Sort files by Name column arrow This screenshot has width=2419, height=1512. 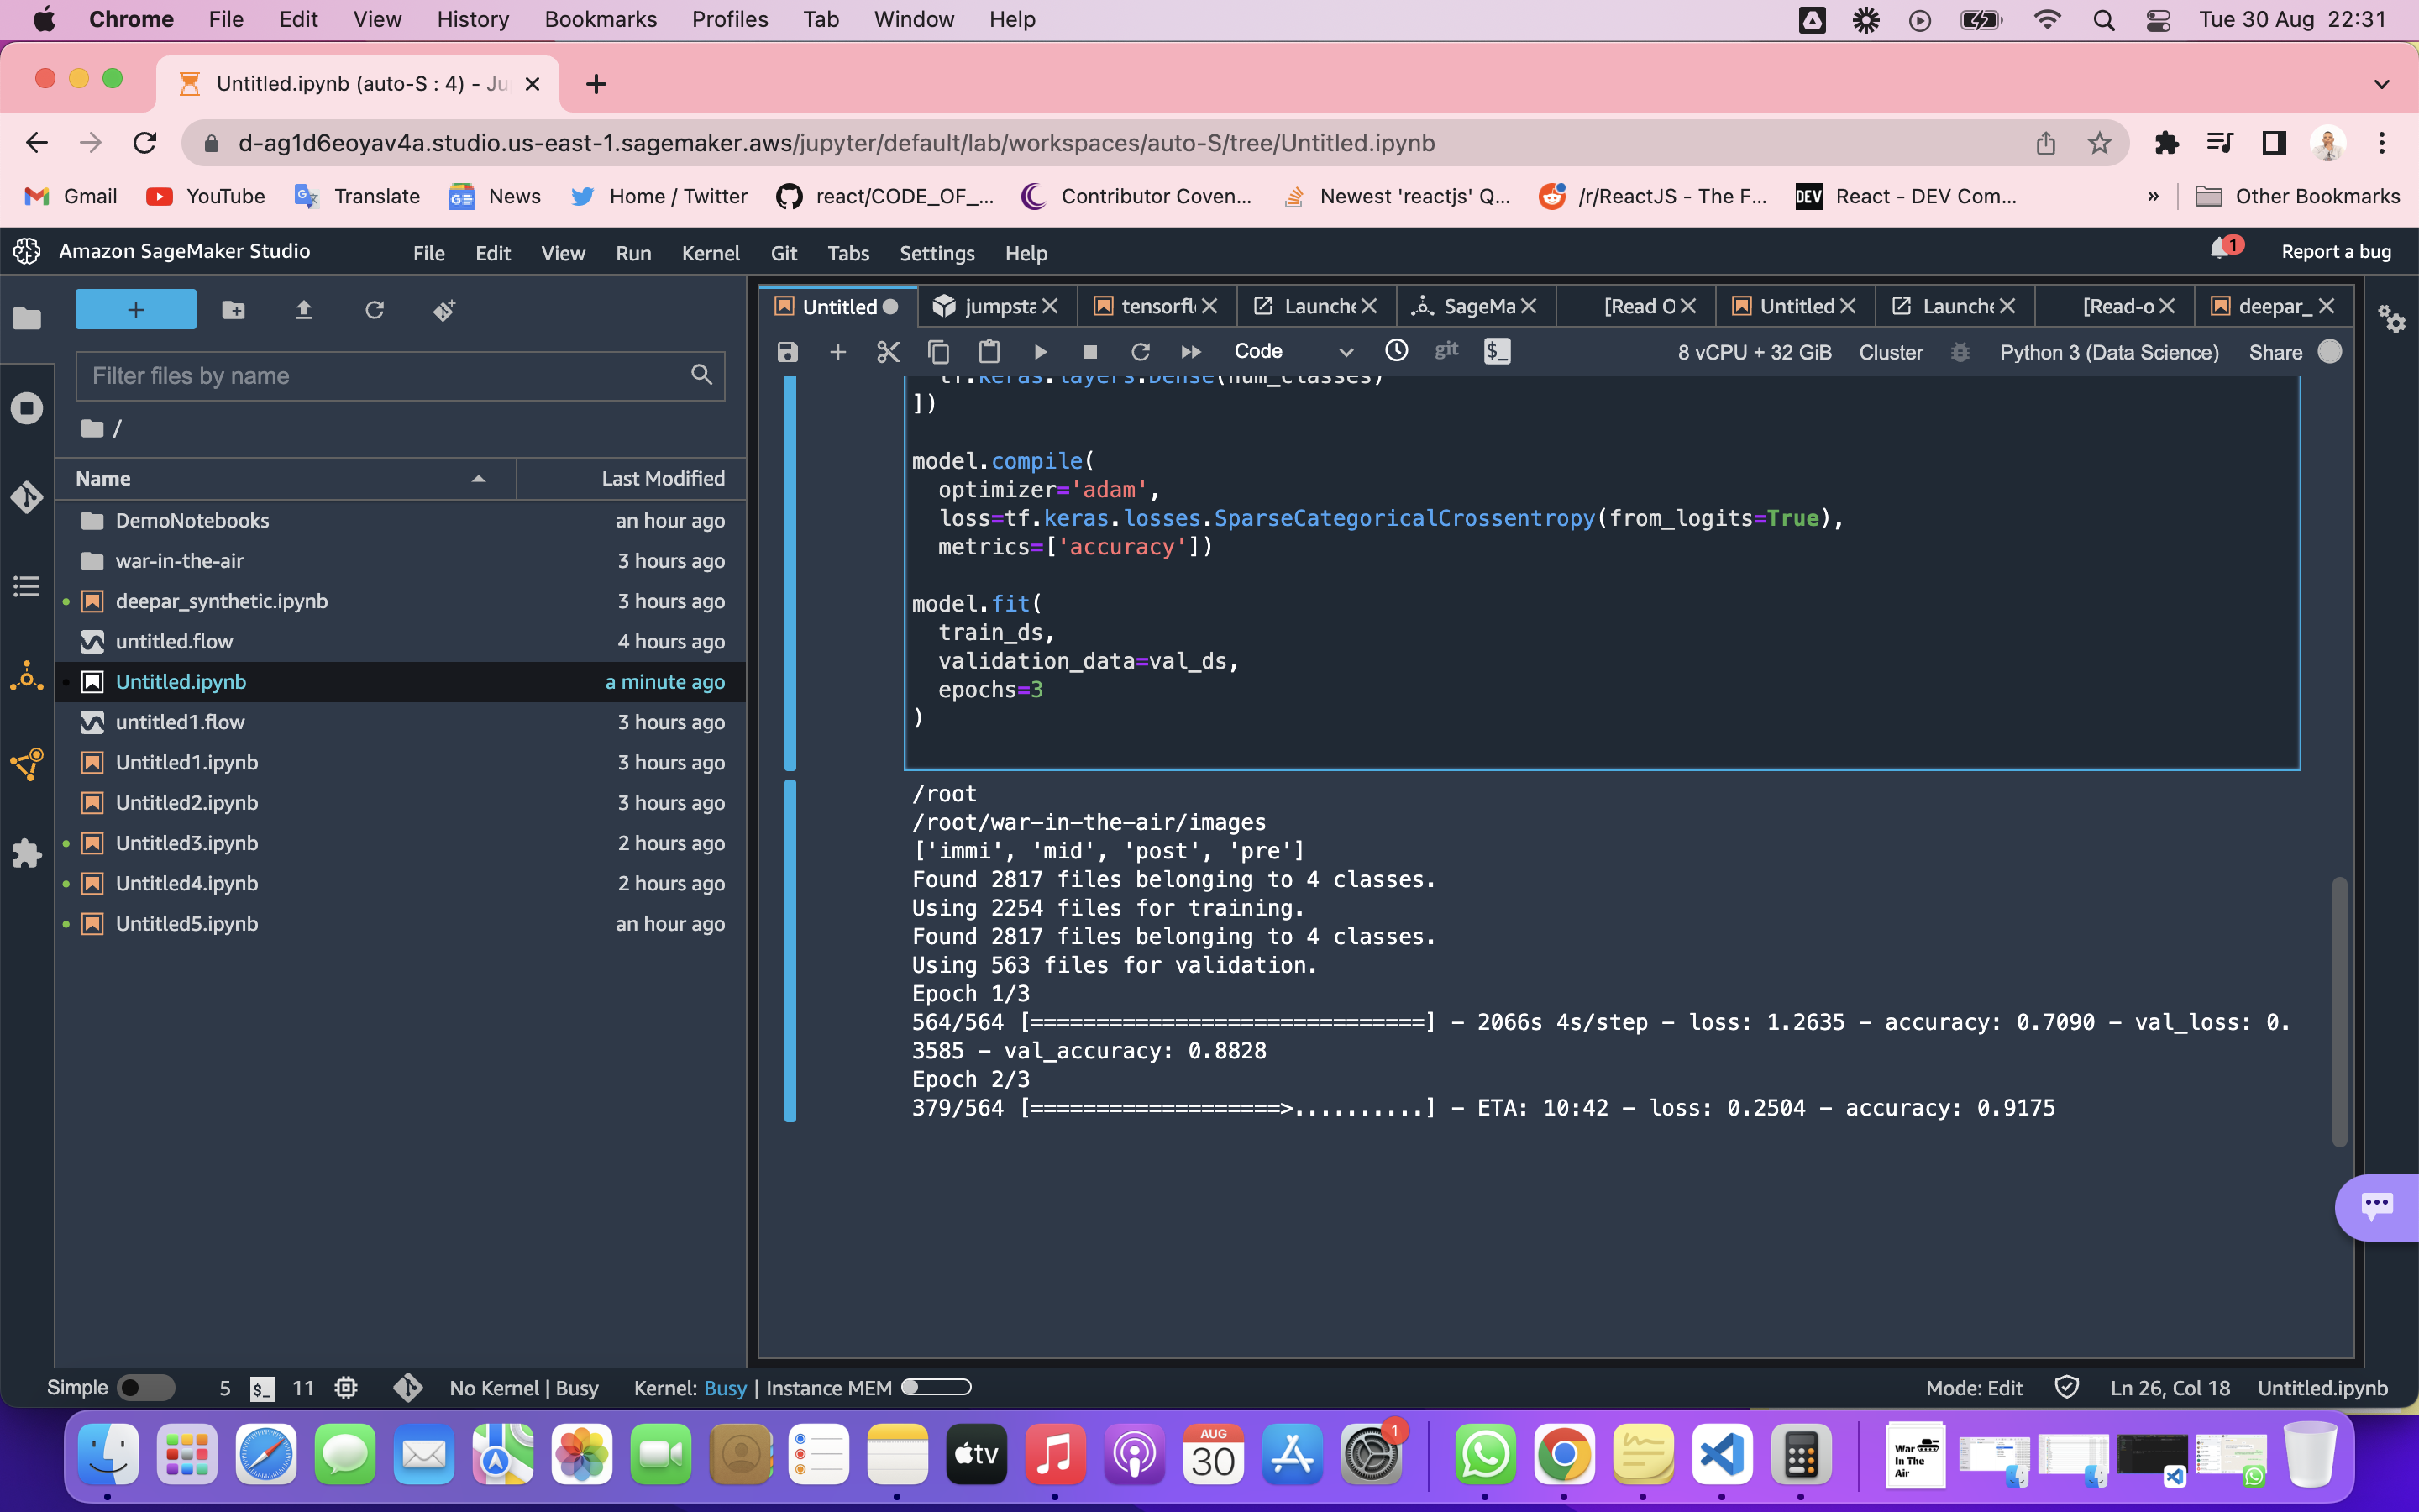pos(478,479)
